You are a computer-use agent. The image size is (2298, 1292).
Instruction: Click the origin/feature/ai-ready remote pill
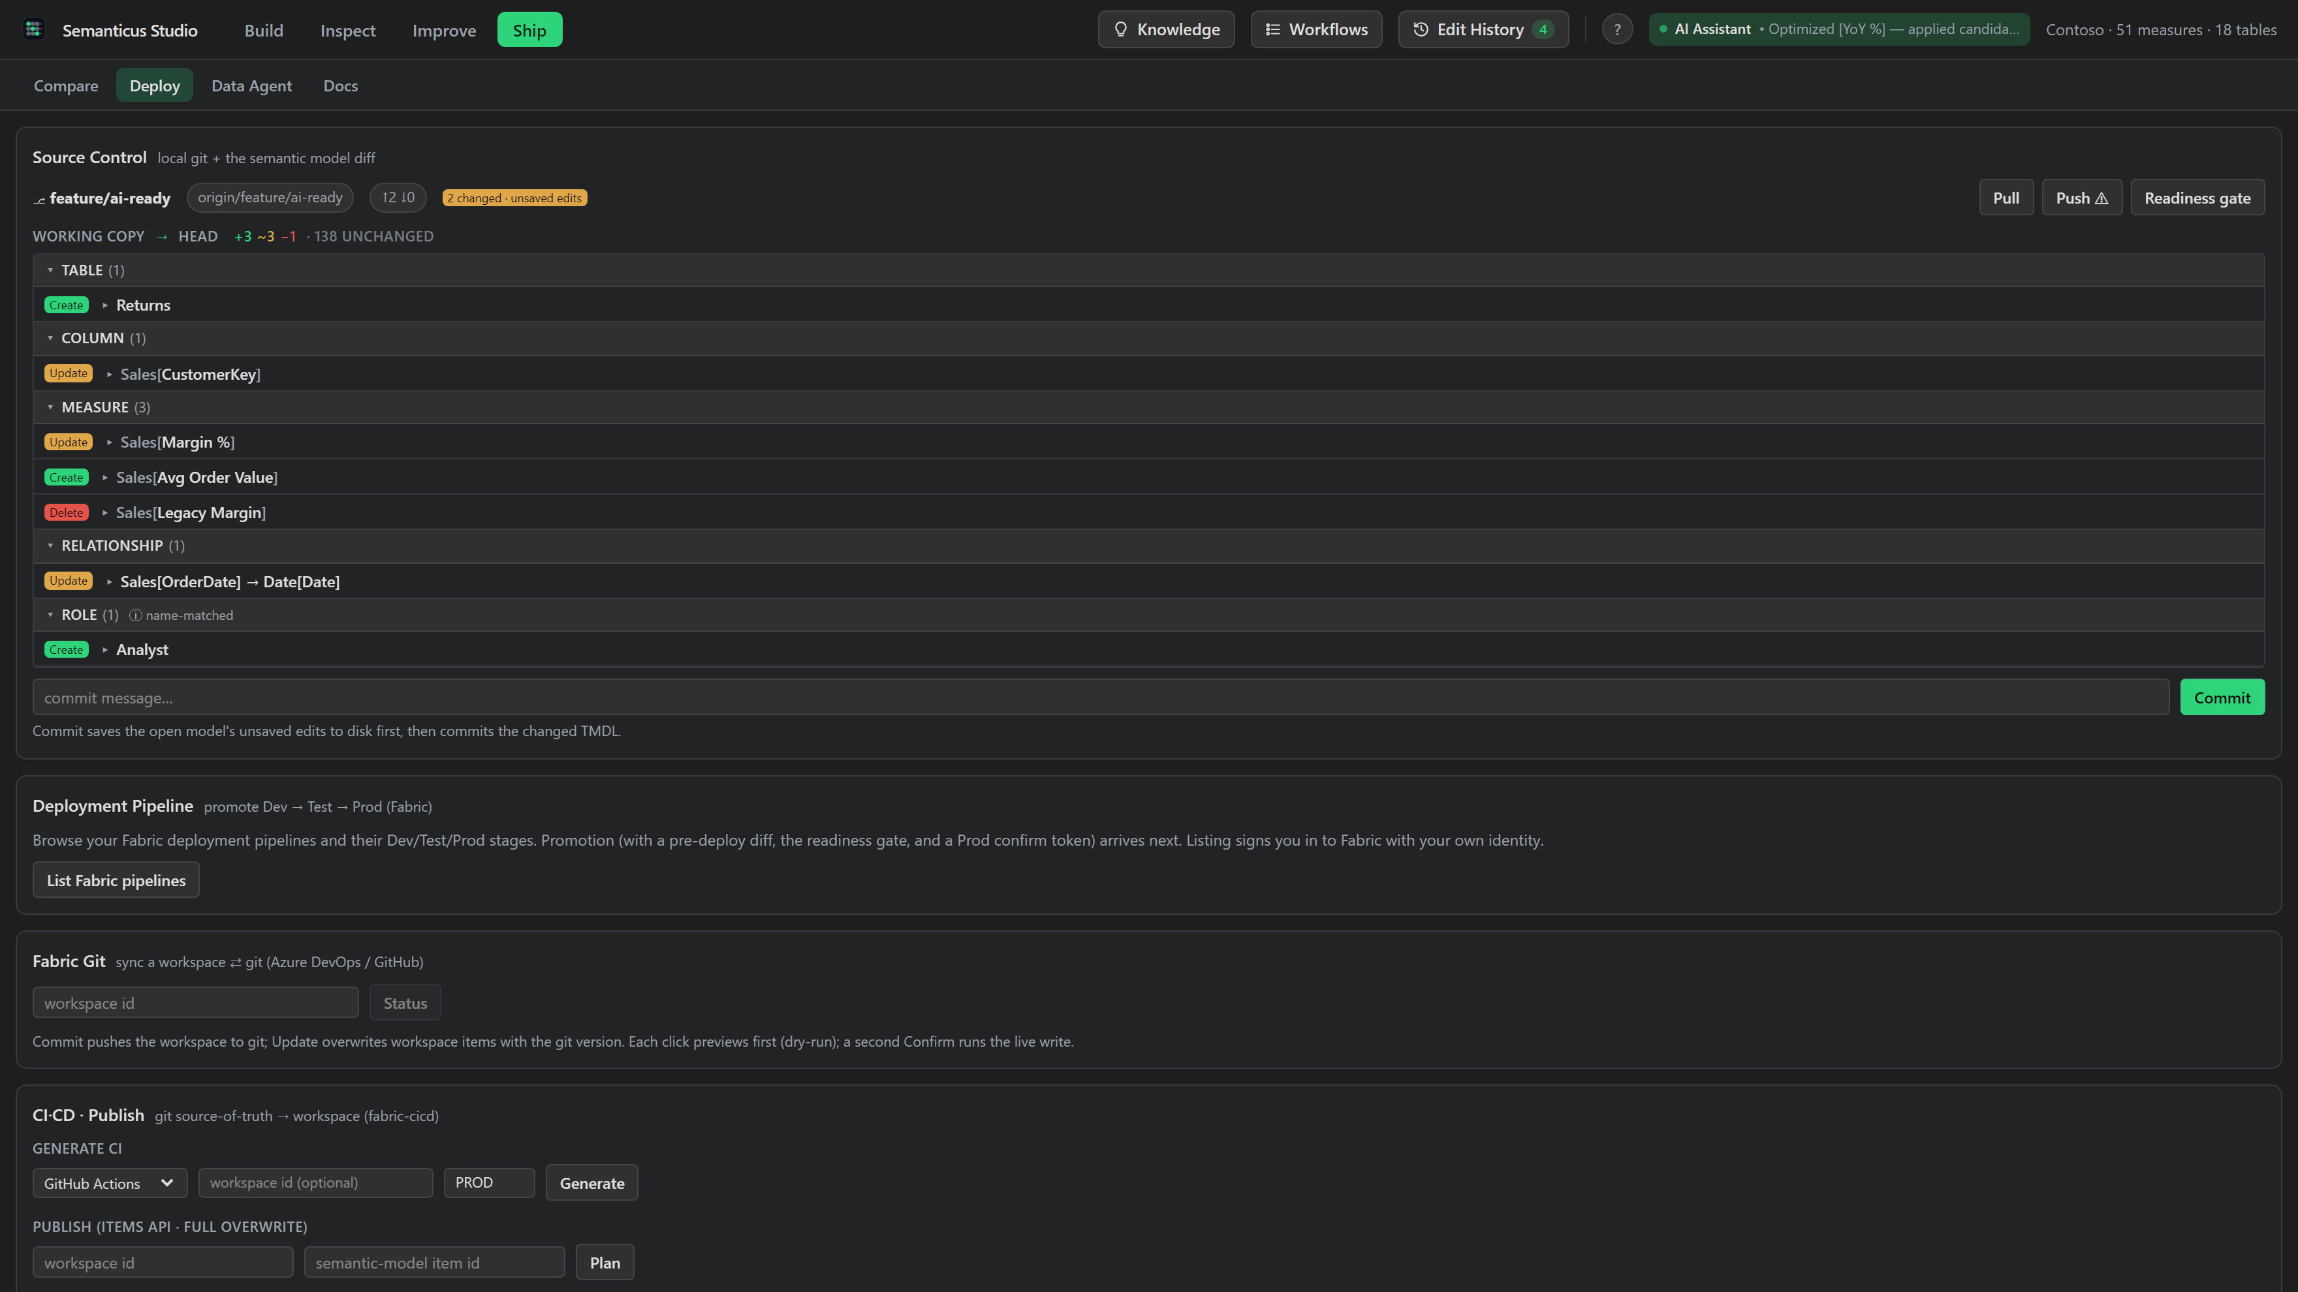[270, 198]
